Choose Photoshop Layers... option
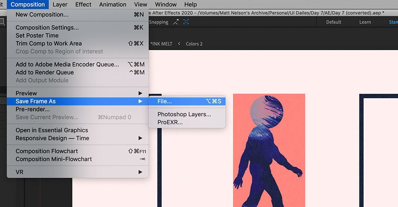The height and width of the screenshot is (207, 398). 187,114
